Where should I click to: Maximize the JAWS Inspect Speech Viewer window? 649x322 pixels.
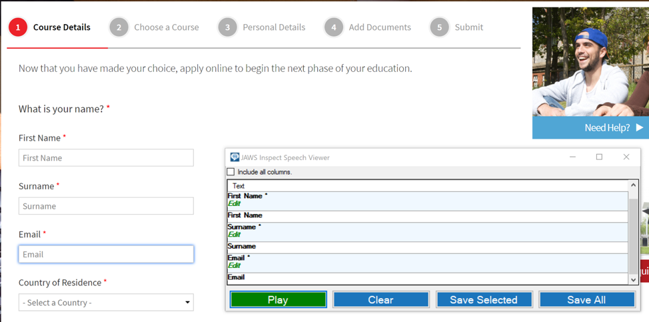[599, 157]
